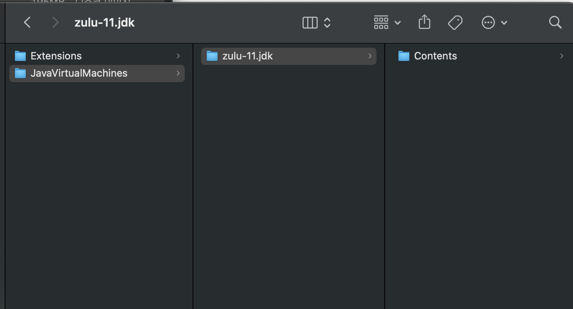This screenshot has width=573, height=309.
Task: Click the blue folder icon for Contents
Action: (404, 56)
